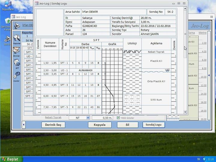This screenshot has height=162, width=216.
Task: Click the 6,00 - 6,50 depth cell
Action: (50, 96)
